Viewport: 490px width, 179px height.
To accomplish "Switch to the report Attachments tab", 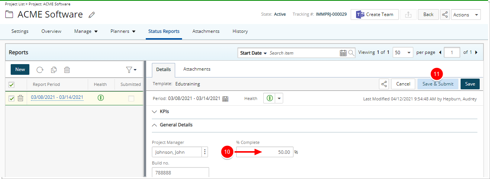I will click(197, 69).
